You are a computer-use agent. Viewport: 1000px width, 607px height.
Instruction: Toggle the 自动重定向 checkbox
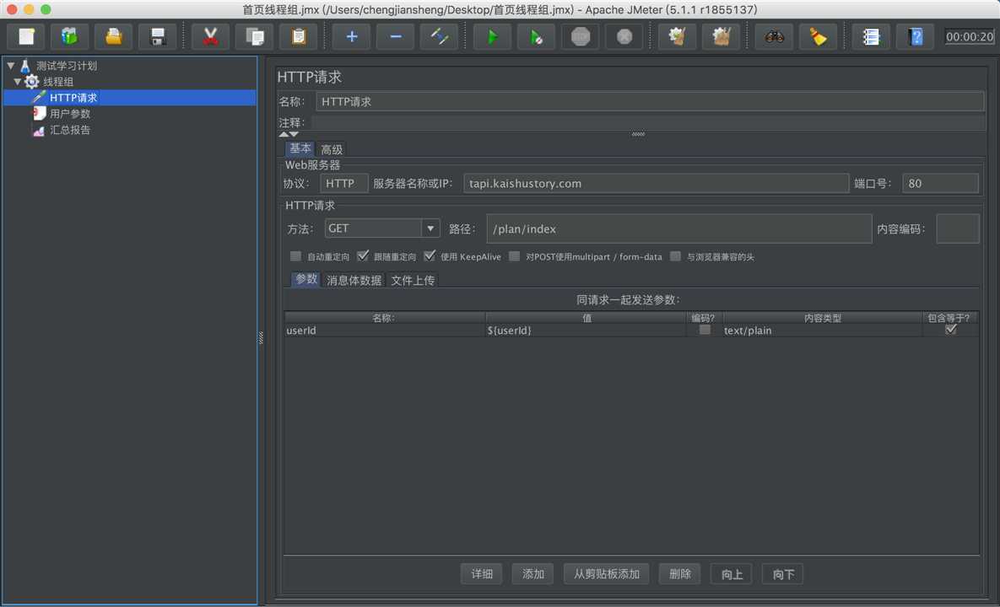point(295,256)
